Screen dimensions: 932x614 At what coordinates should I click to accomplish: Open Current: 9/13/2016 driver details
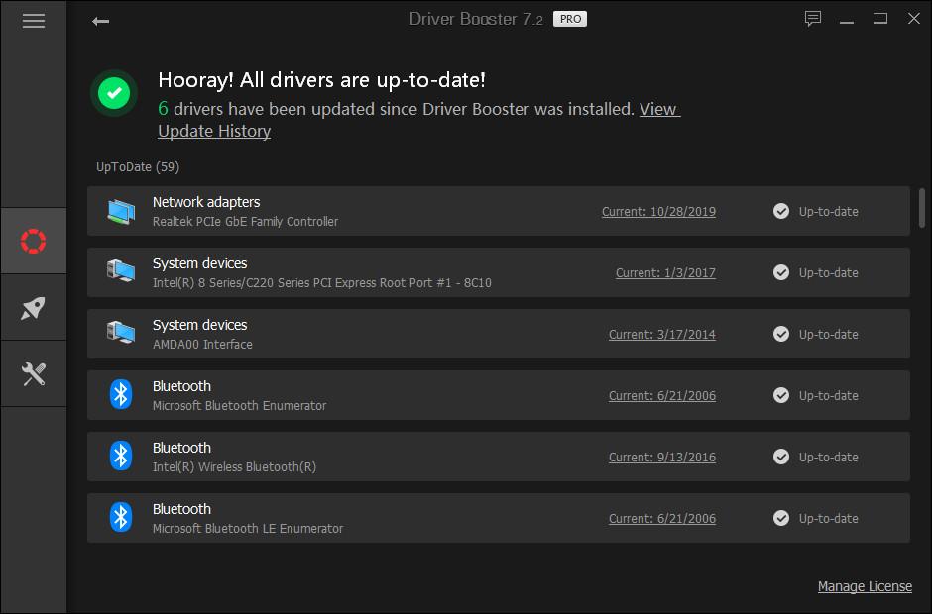click(x=662, y=458)
